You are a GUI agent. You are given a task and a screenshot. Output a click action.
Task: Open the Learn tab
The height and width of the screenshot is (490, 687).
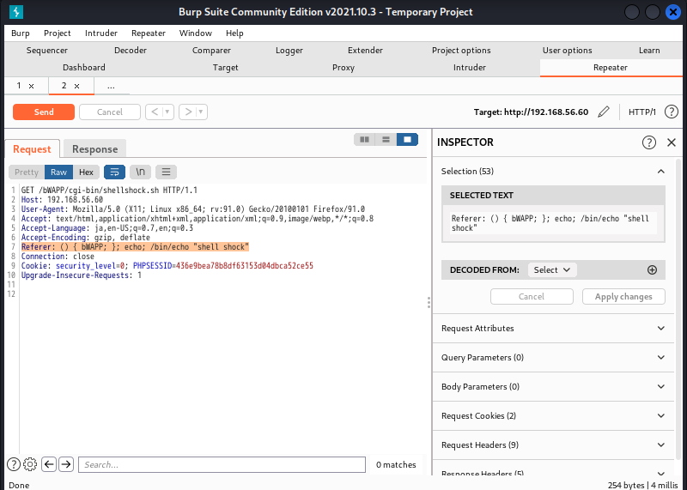click(x=649, y=51)
